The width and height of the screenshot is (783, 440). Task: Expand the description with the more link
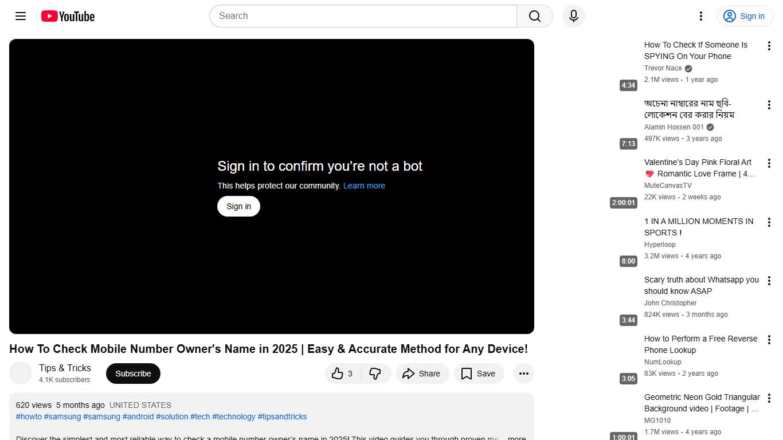[x=516, y=437]
